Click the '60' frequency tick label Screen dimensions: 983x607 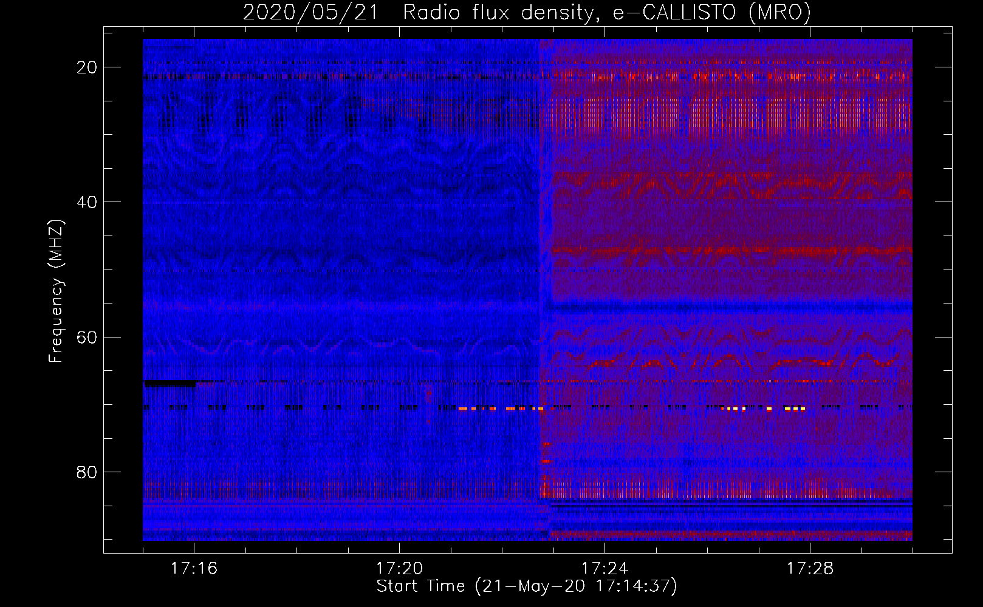(87, 337)
